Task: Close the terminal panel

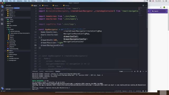Action: click(146, 72)
